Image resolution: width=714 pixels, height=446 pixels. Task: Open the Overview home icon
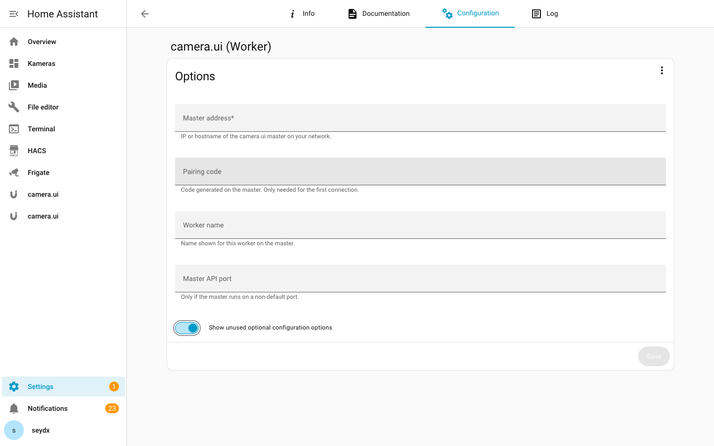[x=14, y=42]
